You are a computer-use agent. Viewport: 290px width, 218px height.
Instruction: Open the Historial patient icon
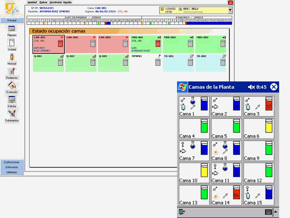[x=12, y=57]
